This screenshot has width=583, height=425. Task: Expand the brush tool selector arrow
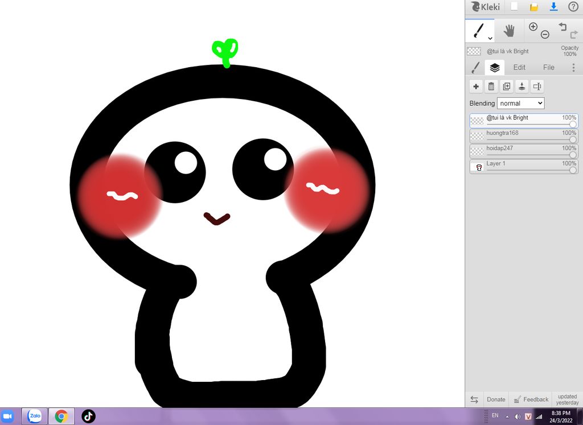490,38
